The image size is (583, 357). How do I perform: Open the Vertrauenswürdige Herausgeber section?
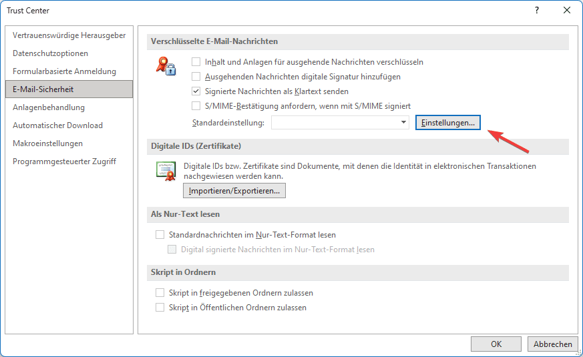[x=69, y=35]
